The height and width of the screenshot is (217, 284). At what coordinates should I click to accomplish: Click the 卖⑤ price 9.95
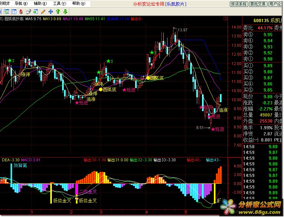pos(268,35)
